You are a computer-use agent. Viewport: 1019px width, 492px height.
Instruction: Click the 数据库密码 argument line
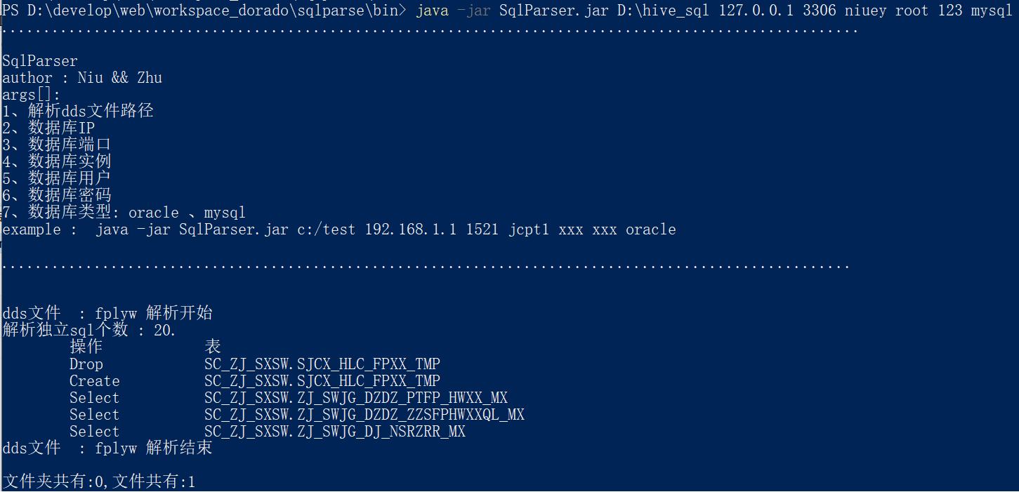coord(57,195)
